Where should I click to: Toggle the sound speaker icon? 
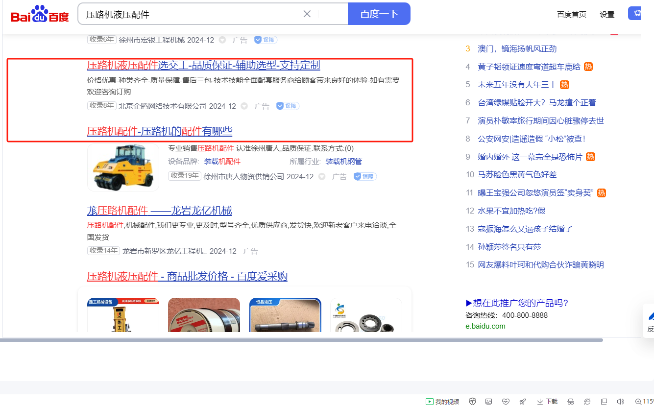coord(621,402)
